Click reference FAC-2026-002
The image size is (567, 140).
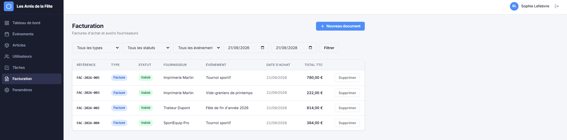(88, 108)
